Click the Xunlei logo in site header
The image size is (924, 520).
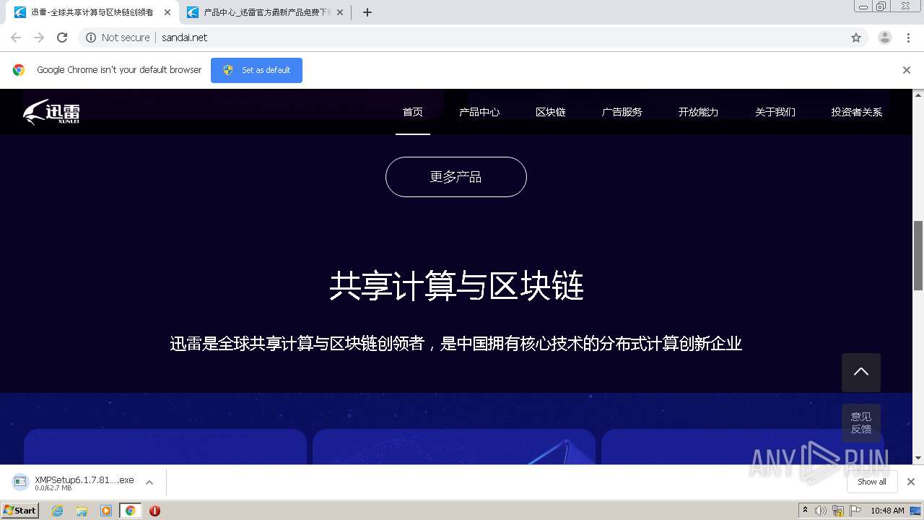pyautogui.click(x=51, y=112)
